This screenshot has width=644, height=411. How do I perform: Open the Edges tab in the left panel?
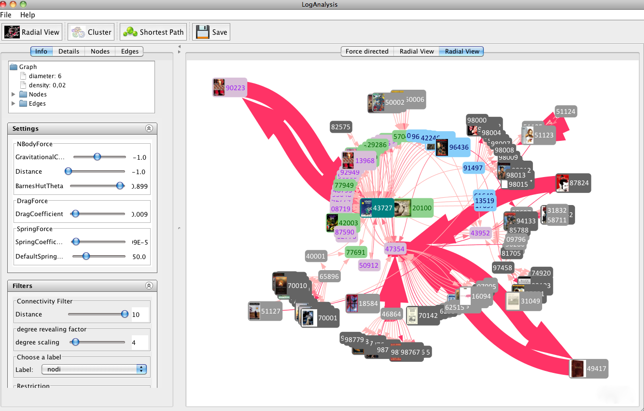click(x=130, y=51)
